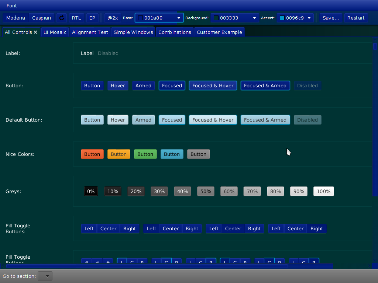
Task: Toggle the @2x scaling button
Action: click(113, 18)
